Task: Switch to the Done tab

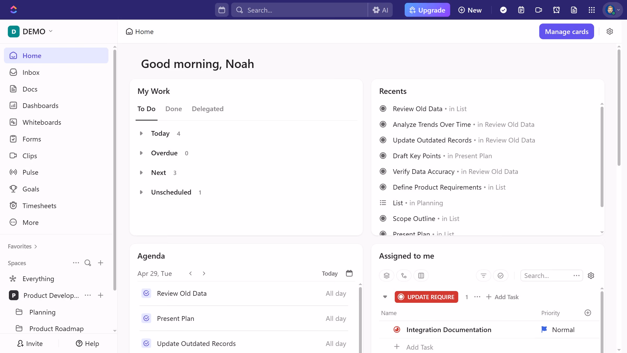Action: (x=173, y=109)
